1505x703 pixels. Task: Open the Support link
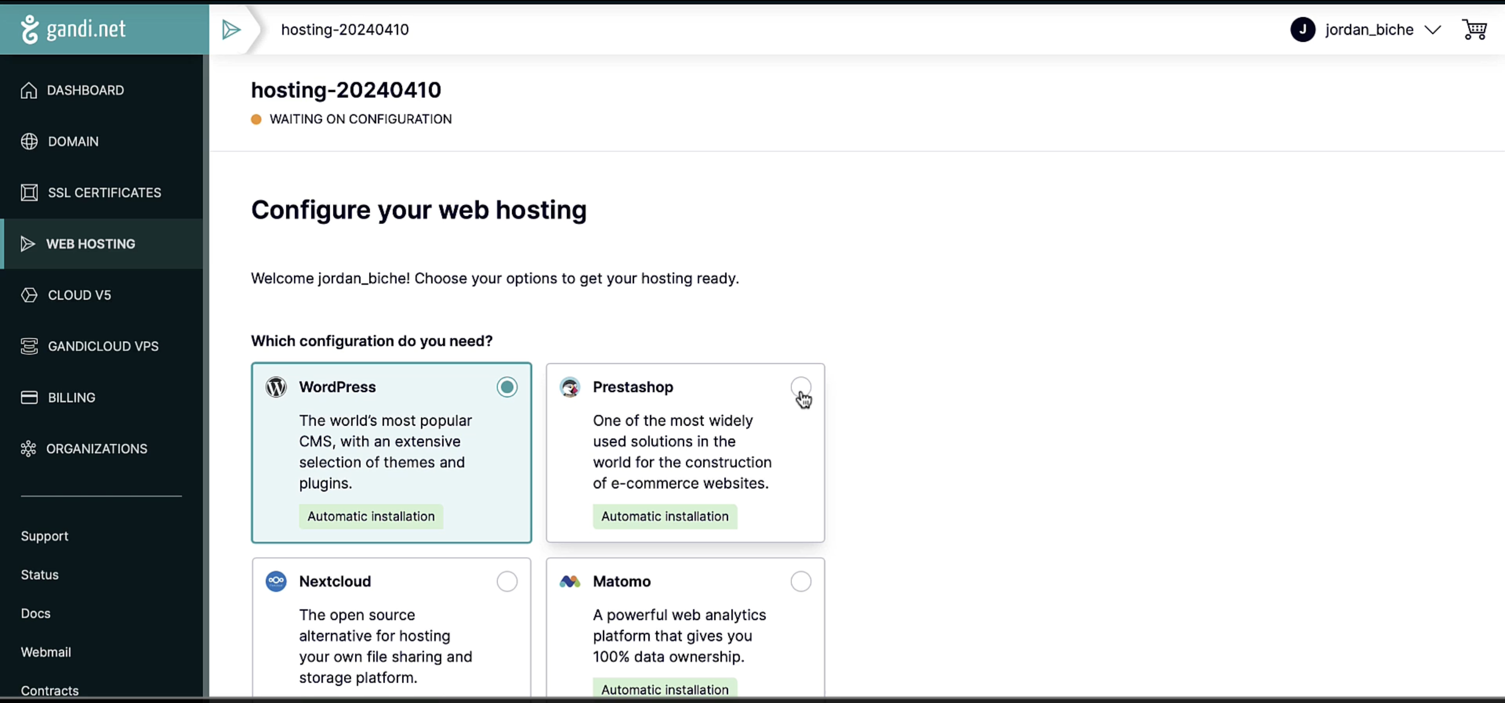point(44,536)
